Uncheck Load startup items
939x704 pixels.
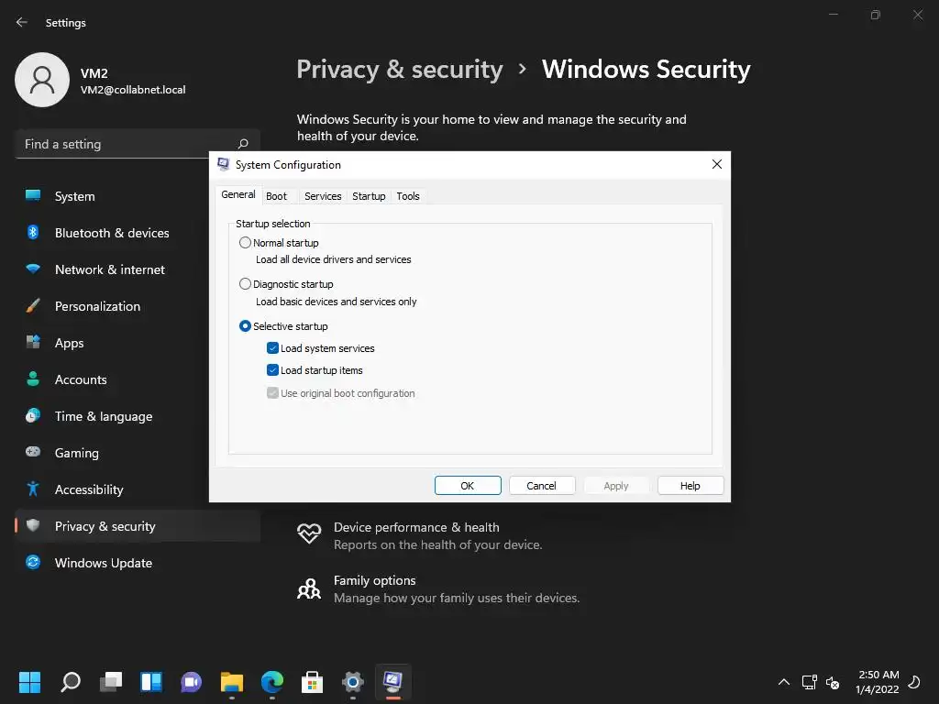(272, 370)
